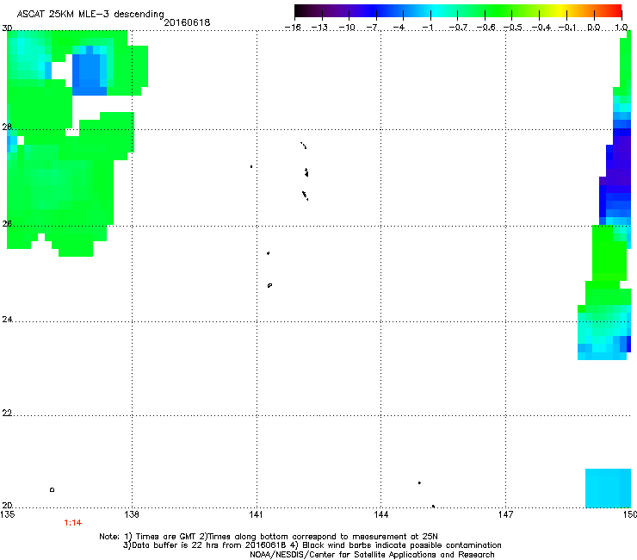
Task: Click the "-0.7" color scale label
Action: coord(458,28)
